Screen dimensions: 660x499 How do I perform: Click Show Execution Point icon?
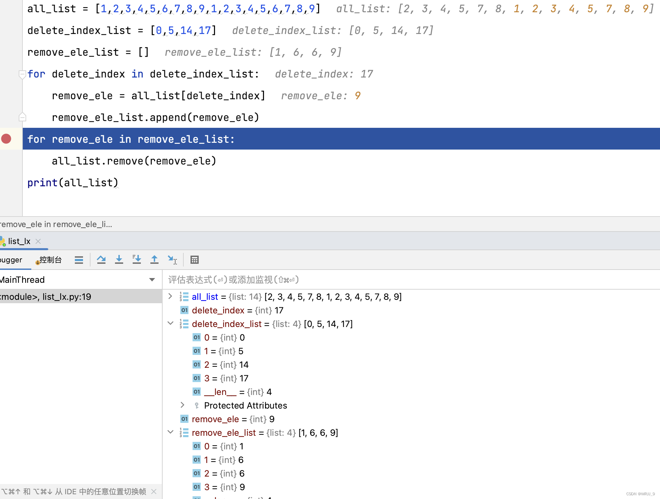pos(79,260)
